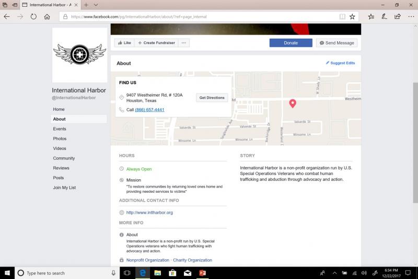
Task: Click the @InternationalHarbor handle
Action: [x=74, y=98]
